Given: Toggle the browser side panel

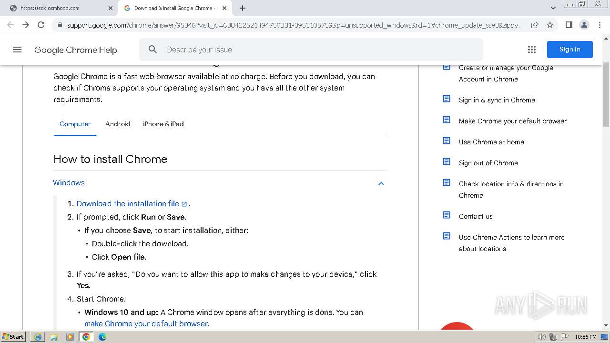Looking at the screenshot, I should click(x=569, y=25).
